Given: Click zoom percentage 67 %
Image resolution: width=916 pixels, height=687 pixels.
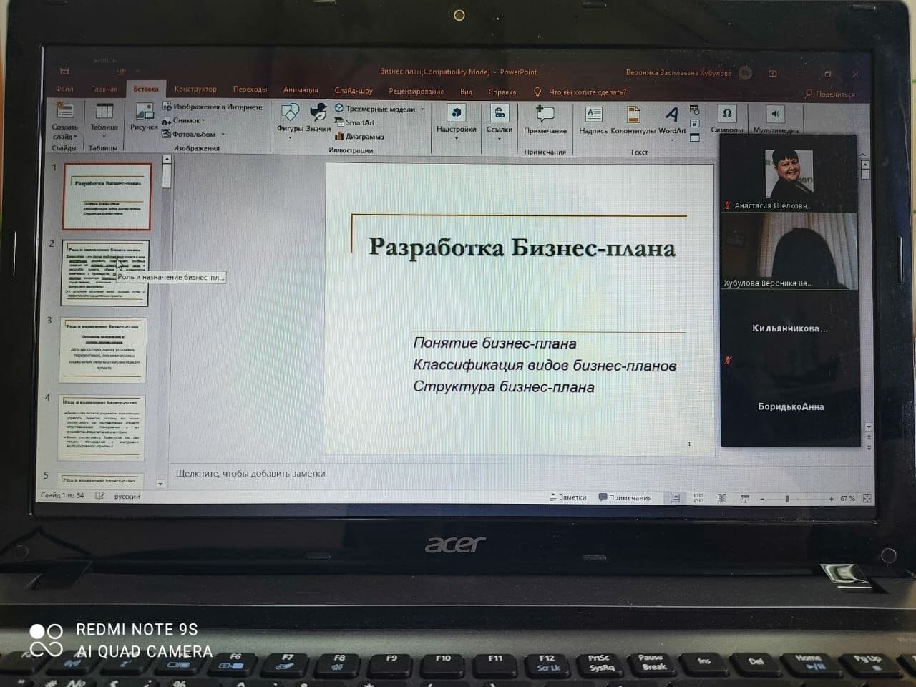Looking at the screenshot, I should (x=847, y=499).
